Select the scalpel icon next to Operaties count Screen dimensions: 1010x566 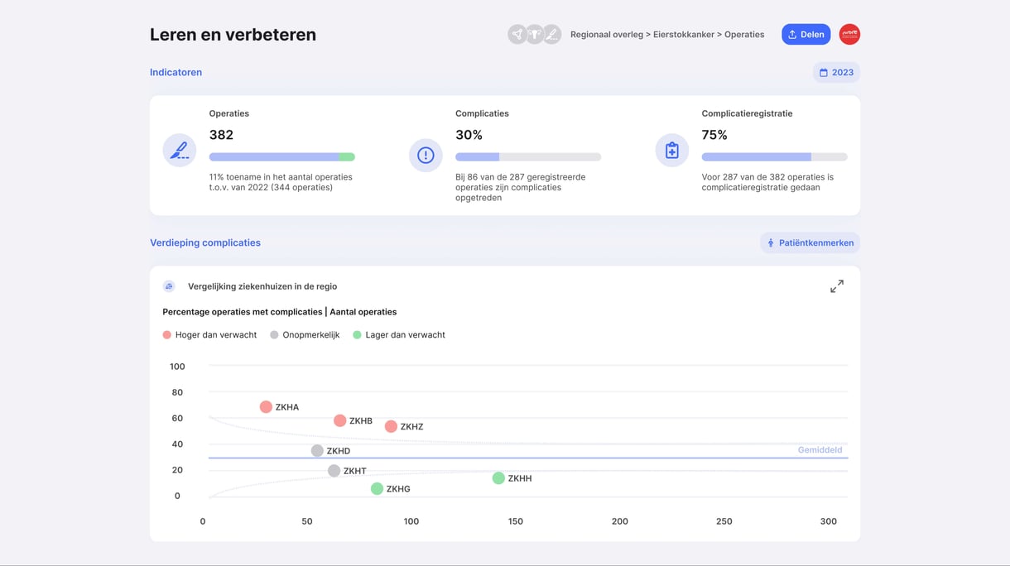[179, 150]
